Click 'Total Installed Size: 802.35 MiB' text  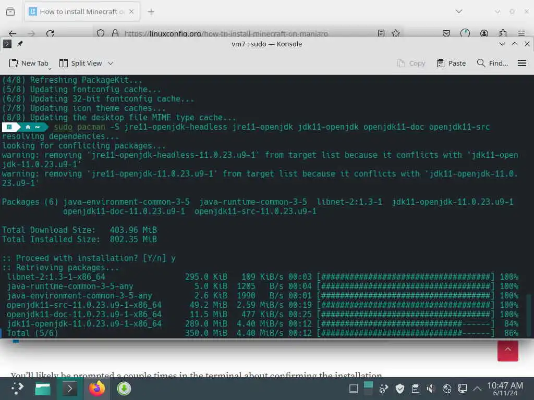point(79,240)
